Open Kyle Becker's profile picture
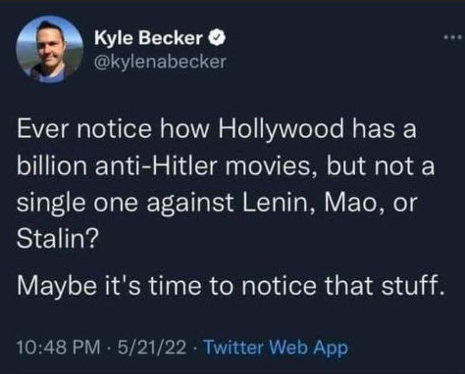 click(50, 49)
